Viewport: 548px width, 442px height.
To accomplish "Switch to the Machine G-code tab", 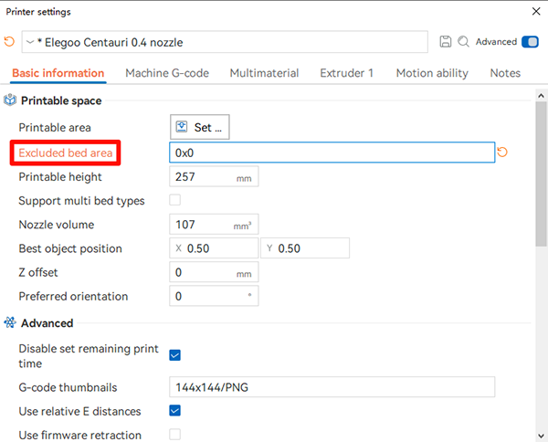I will 167,73.
